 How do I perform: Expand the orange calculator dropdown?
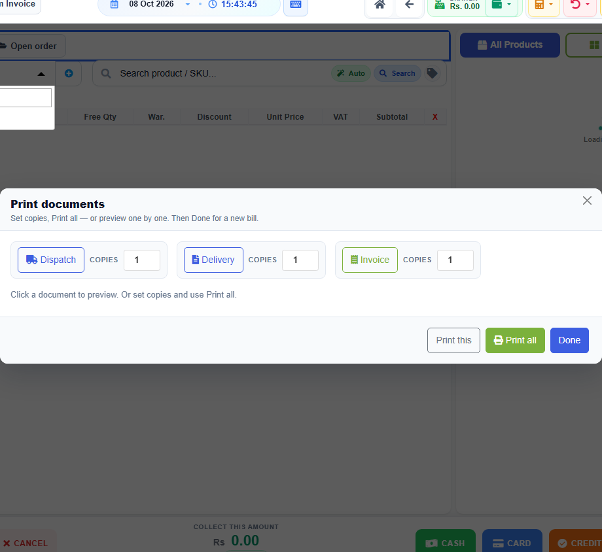coord(544,5)
